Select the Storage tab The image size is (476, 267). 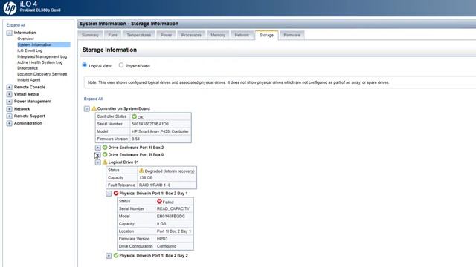(x=266, y=35)
